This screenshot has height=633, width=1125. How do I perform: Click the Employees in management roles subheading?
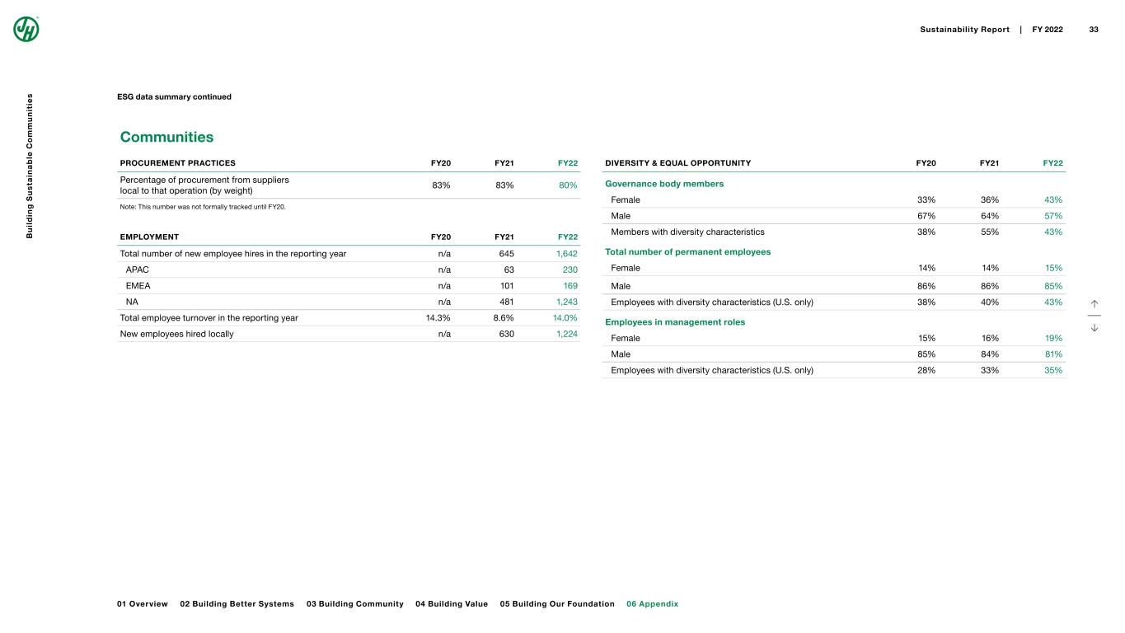pos(675,322)
